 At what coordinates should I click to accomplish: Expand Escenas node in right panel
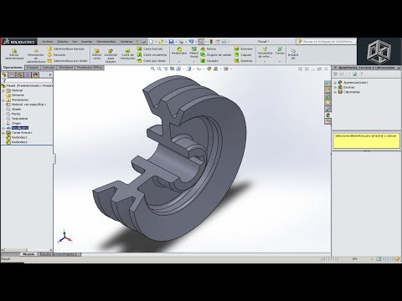pyautogui.click(x=335, y=87)
